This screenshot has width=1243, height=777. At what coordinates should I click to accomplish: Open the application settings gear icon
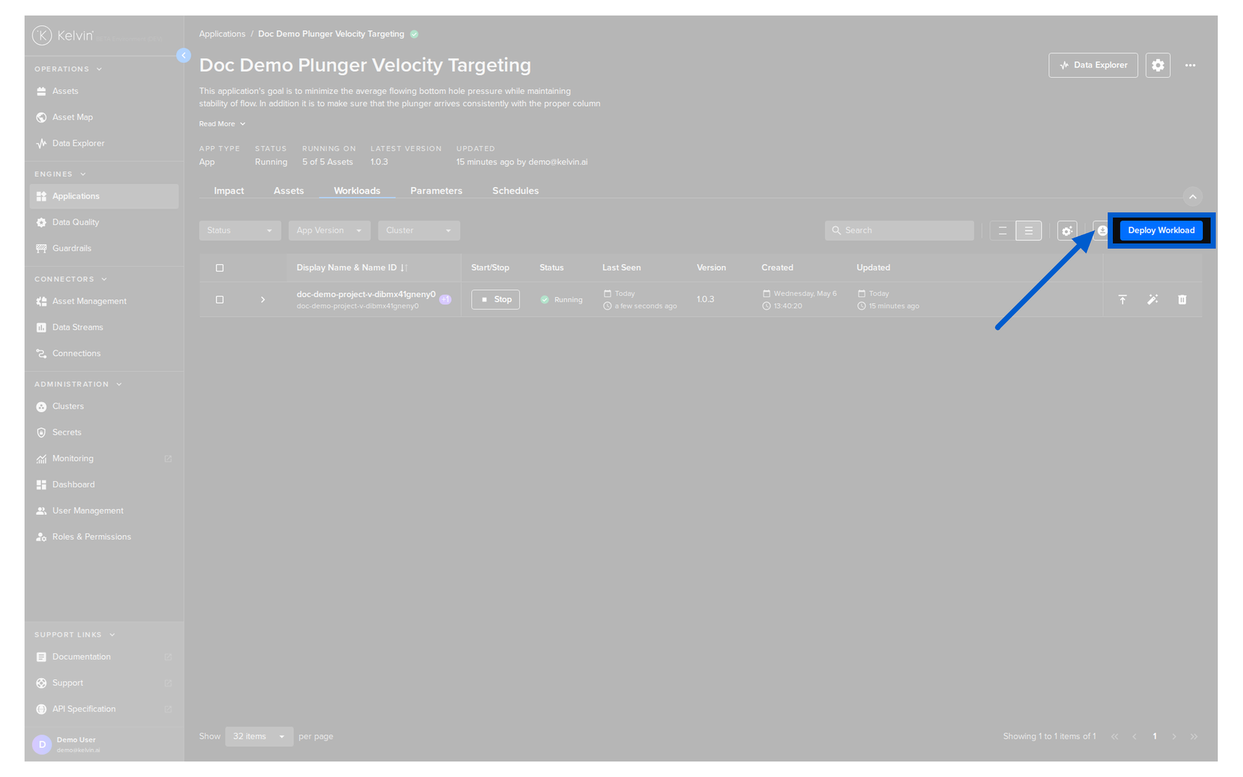click(x=1158, y=65)
